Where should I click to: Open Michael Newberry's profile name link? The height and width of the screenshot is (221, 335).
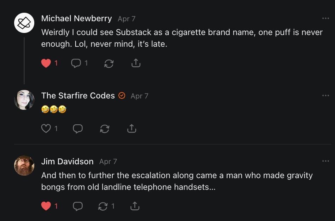pos(76,18)
